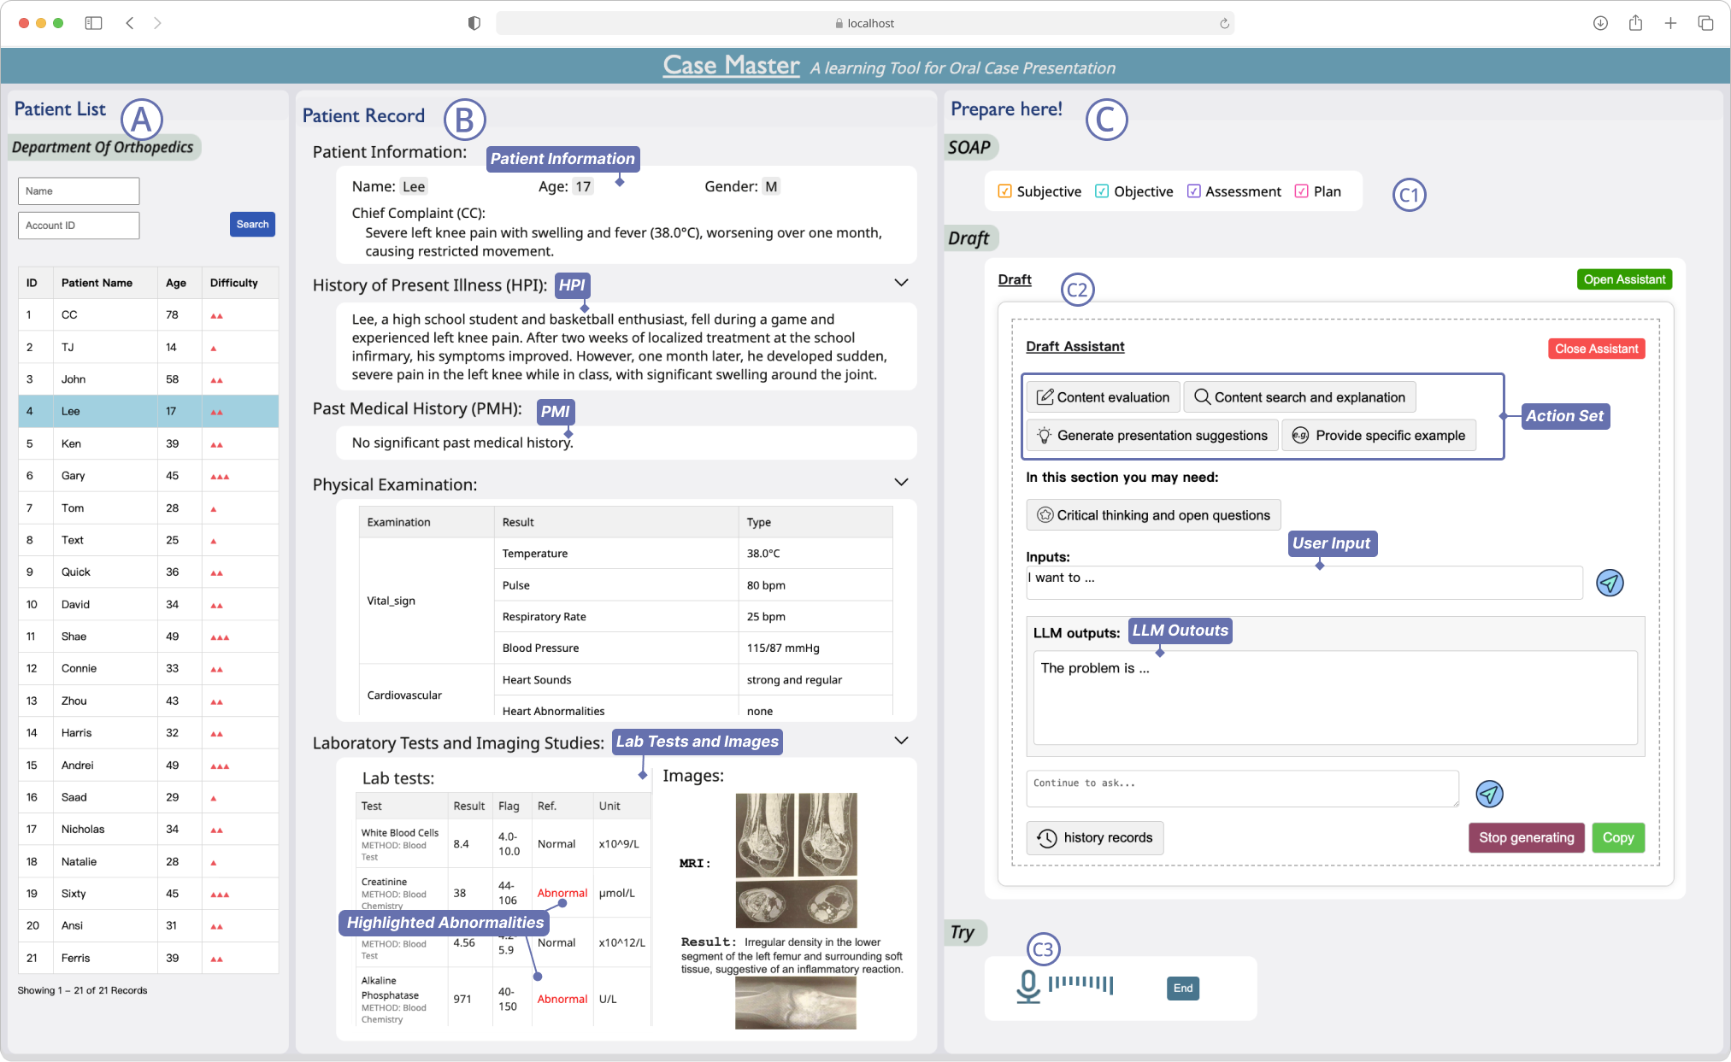Click the browser share icon
Viewport: 1731px width, 1062px height.
click(x=1635, y=23)
